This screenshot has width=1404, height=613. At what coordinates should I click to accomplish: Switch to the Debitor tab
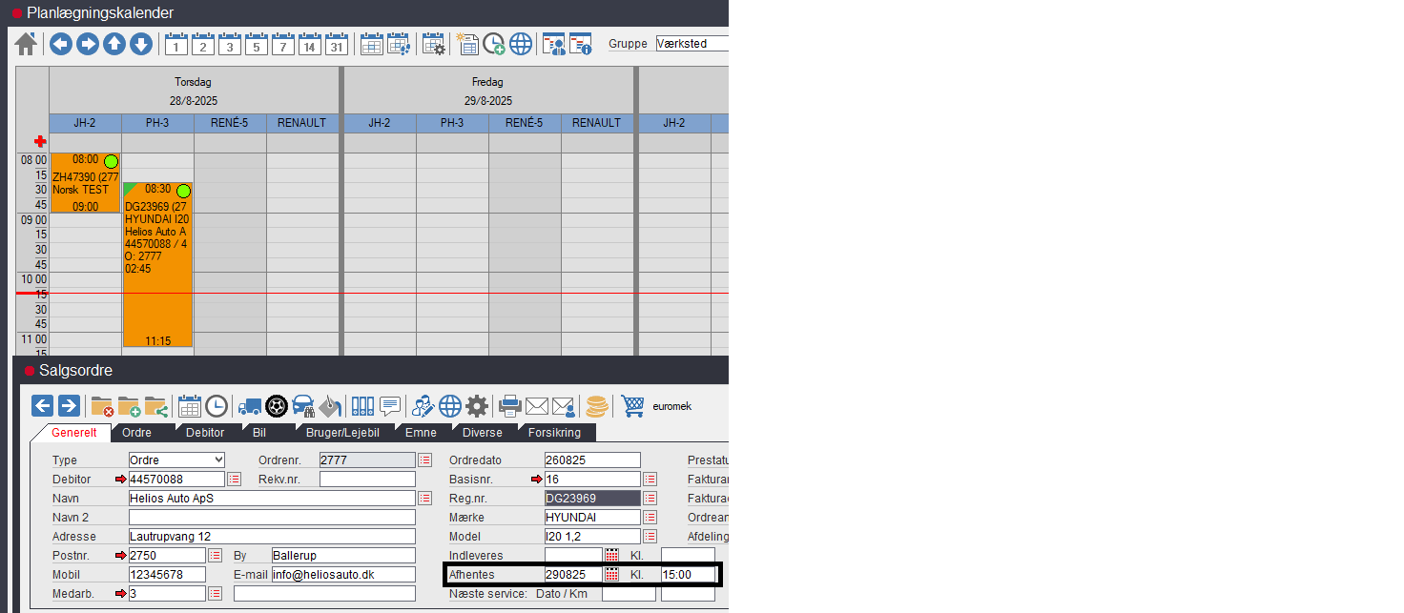[x=204, y=433]
